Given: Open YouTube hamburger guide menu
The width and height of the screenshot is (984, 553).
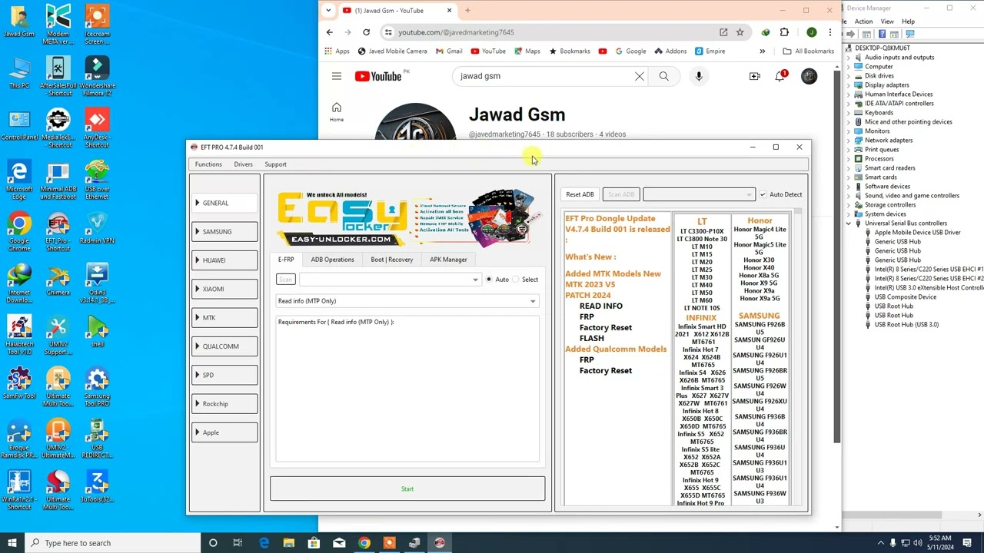Looking at the screenshot, I should click(x=337, y=76).
